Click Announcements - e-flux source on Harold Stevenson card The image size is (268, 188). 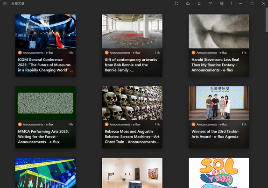click(x=212, y=53)
